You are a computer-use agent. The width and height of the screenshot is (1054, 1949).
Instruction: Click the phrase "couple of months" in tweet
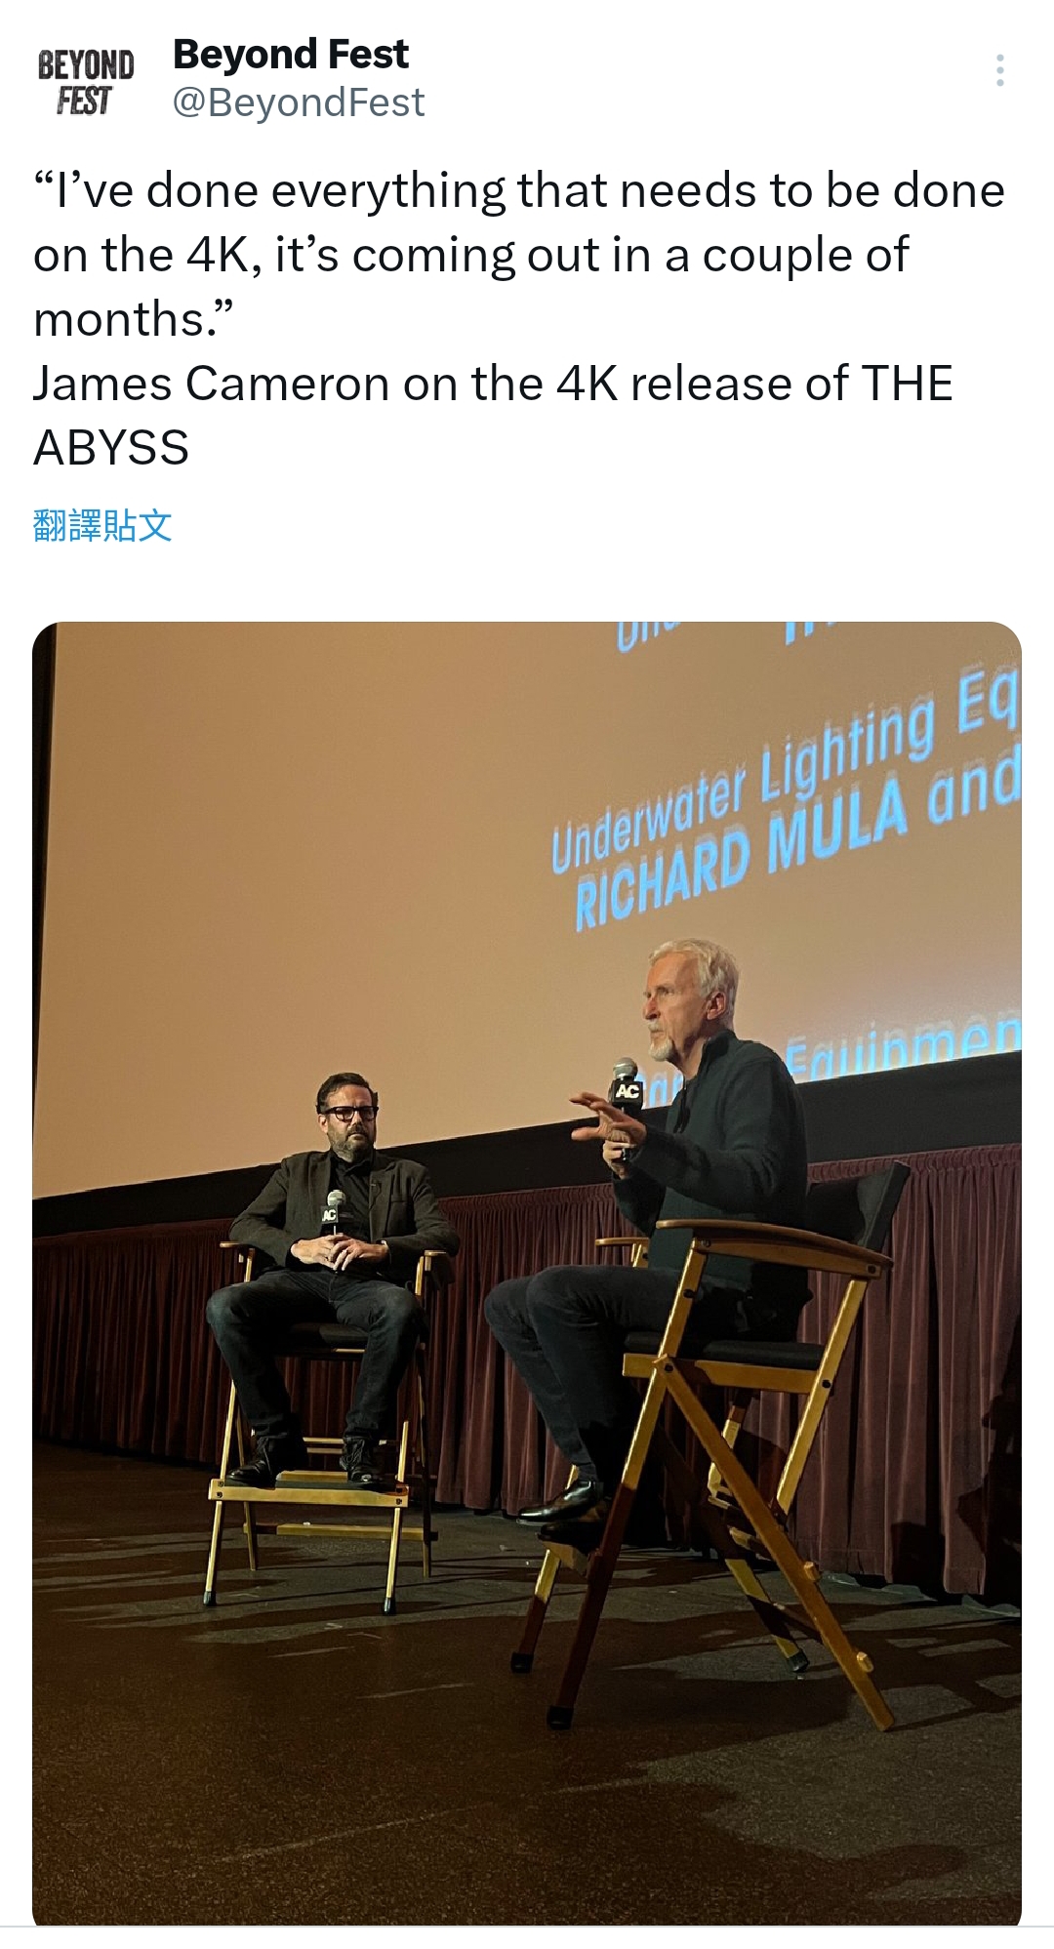coord(805,256)
